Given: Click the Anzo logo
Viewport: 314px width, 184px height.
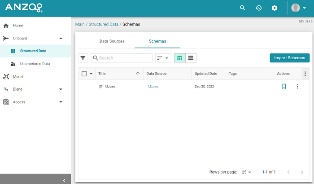Looking at the screenshot, I should [24, 8].
